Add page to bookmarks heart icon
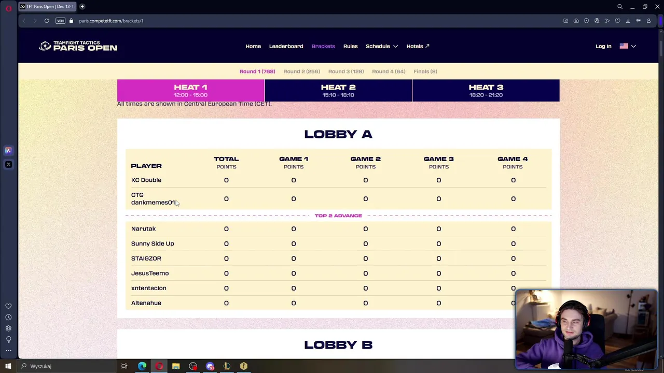This screenshot has height=373, width=664. tap(617, 21)
